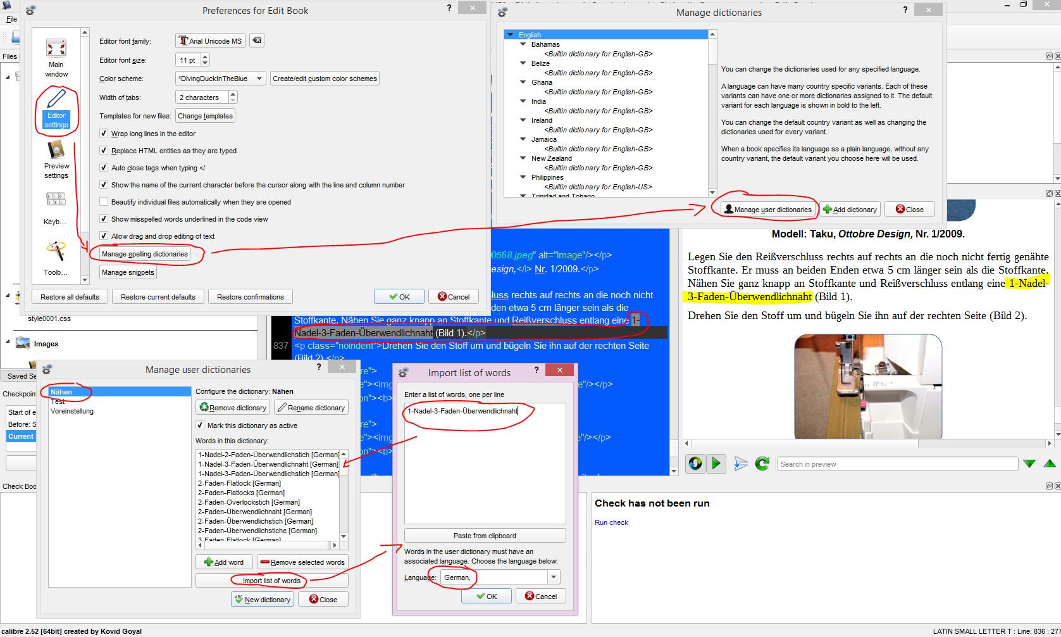Click the Images category icon in Files
The image size is (1061, 637).
point(23,343)
